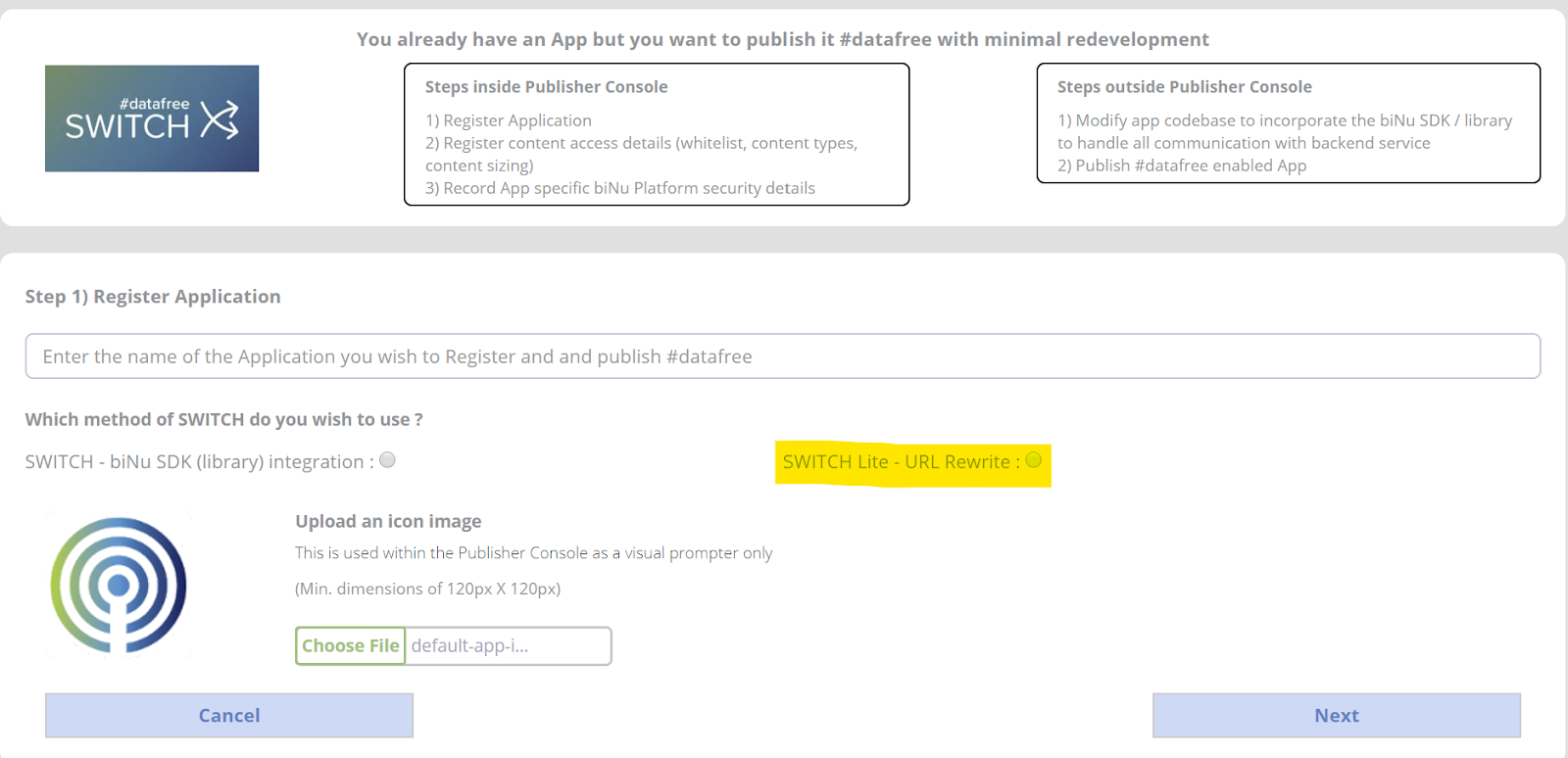Click '2) Register content access details' step text
Image resolution: width=1568 pixels, height=758 pixels.
pos(641,154)
